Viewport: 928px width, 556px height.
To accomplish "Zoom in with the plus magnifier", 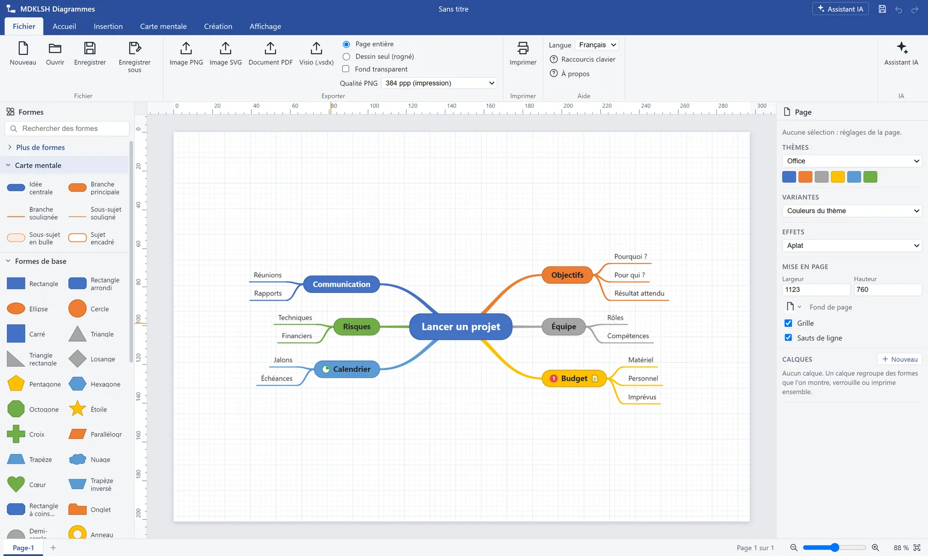I will click(x=875, y=547).
